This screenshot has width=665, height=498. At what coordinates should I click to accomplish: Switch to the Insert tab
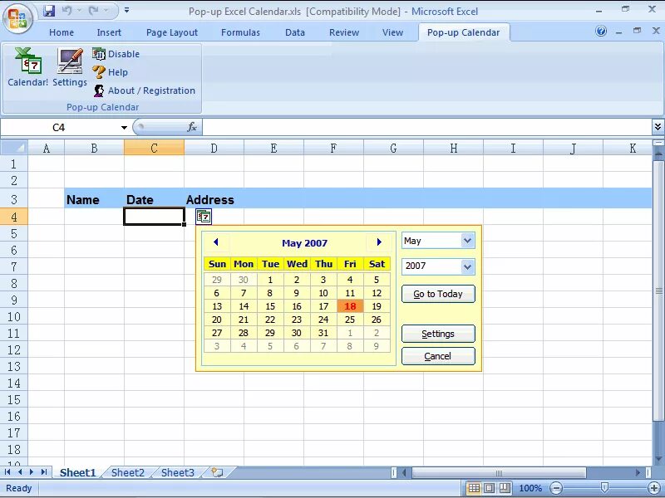[109, 32]
